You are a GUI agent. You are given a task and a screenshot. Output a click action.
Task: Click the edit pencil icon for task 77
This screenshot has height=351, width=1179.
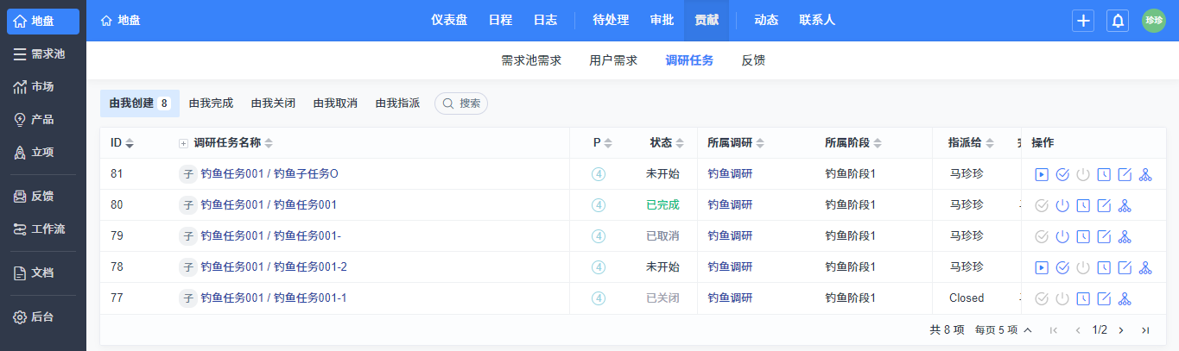coord(1104,298)
